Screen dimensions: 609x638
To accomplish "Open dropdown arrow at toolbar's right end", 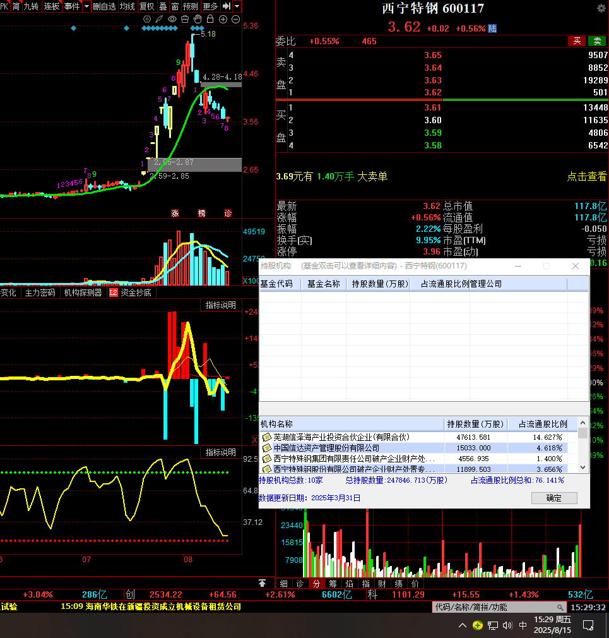I will pyautogui.click(x=237, y=6).
